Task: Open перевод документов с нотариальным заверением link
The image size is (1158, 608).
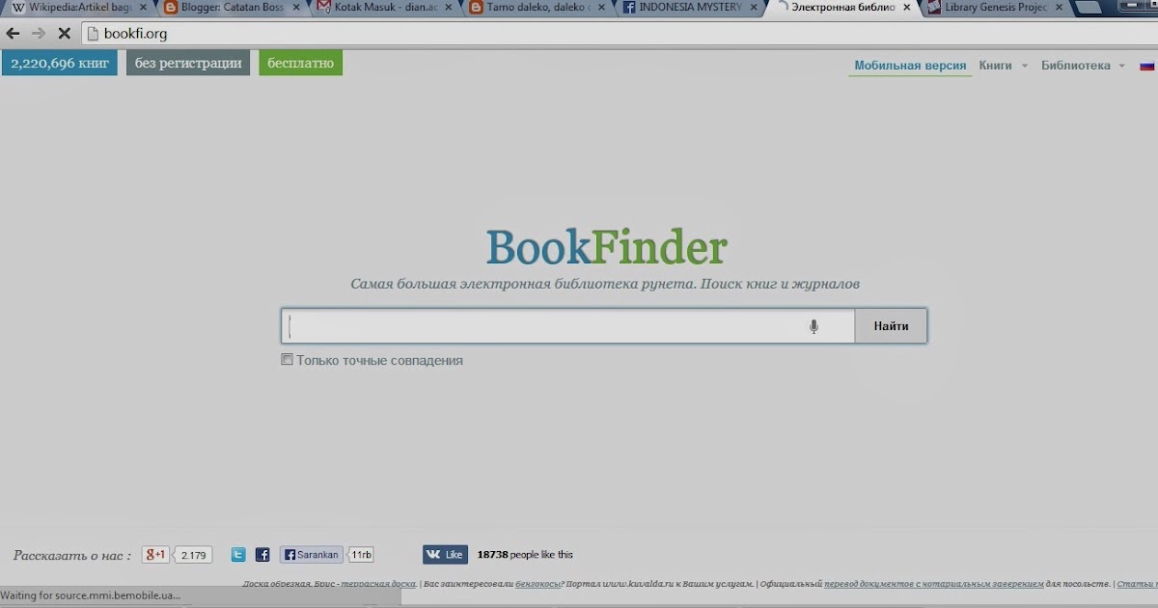Action: coord(934,584)
